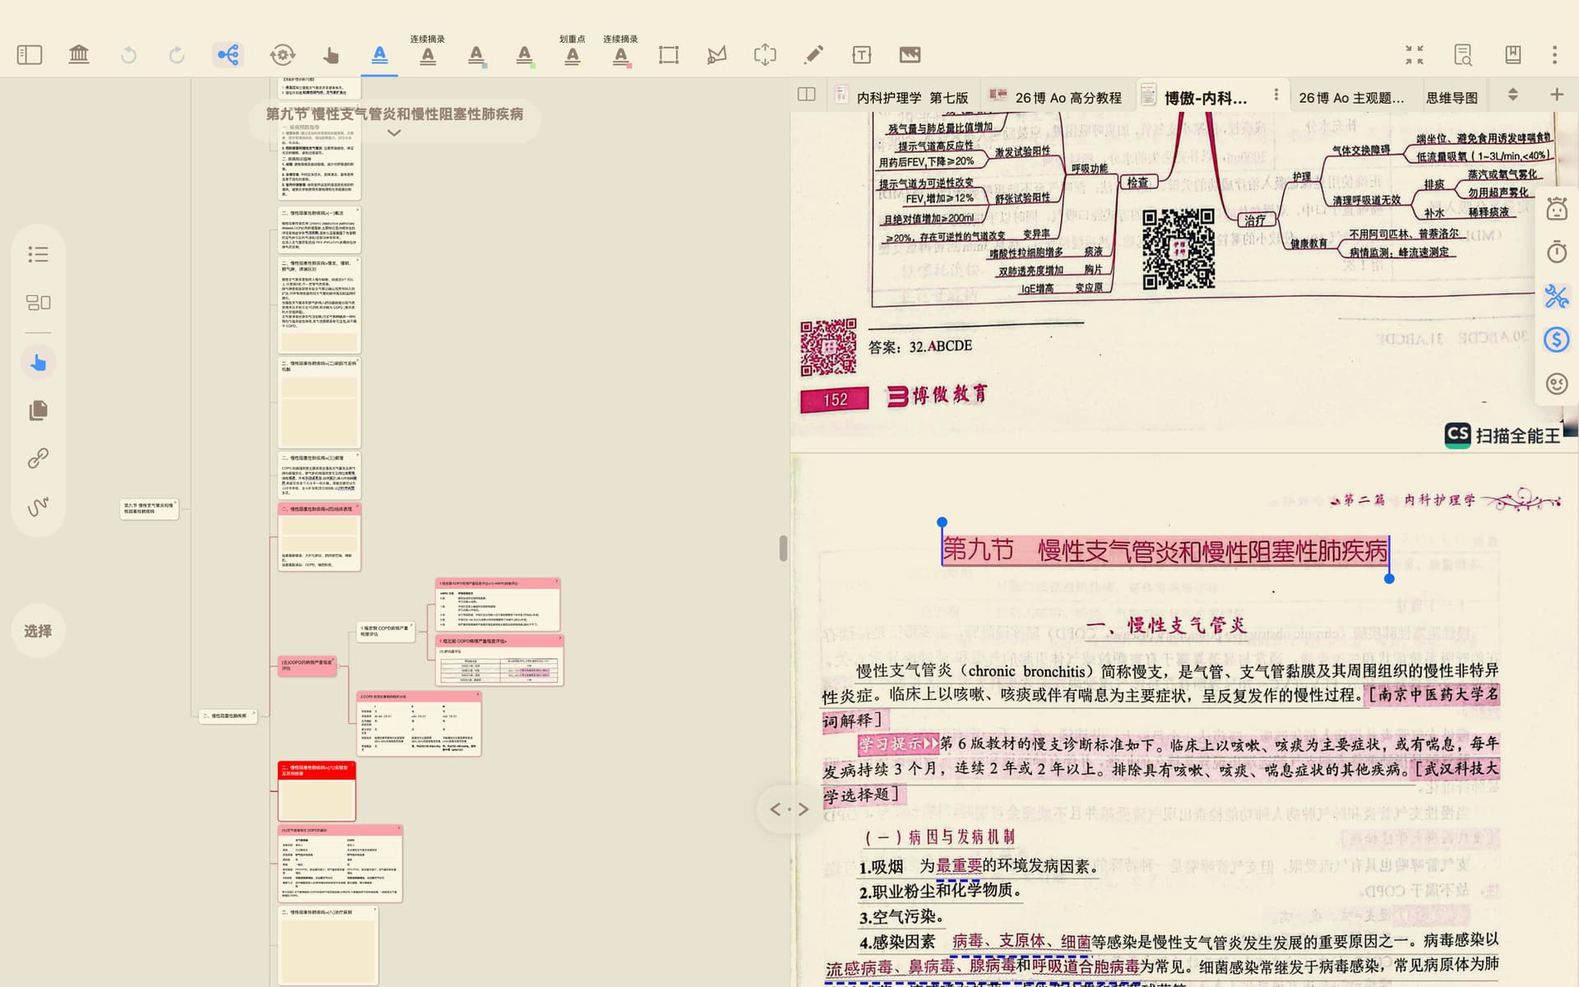This screenshot has height=987, width=1579.
Task: Click the split pane left-right arrows handle
Action: (x=789, y=809)
